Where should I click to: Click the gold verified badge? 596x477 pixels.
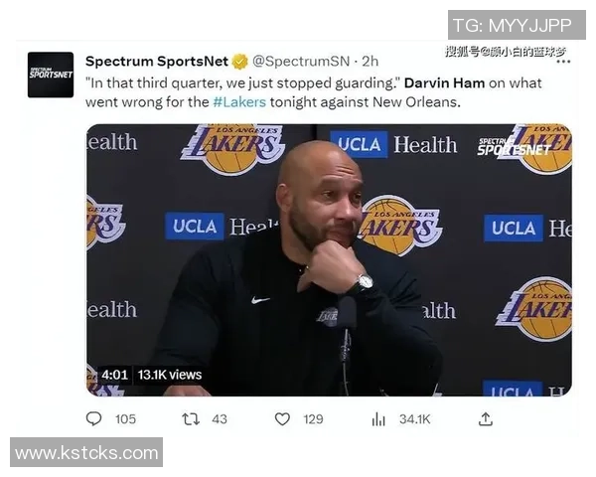(240, 62)
